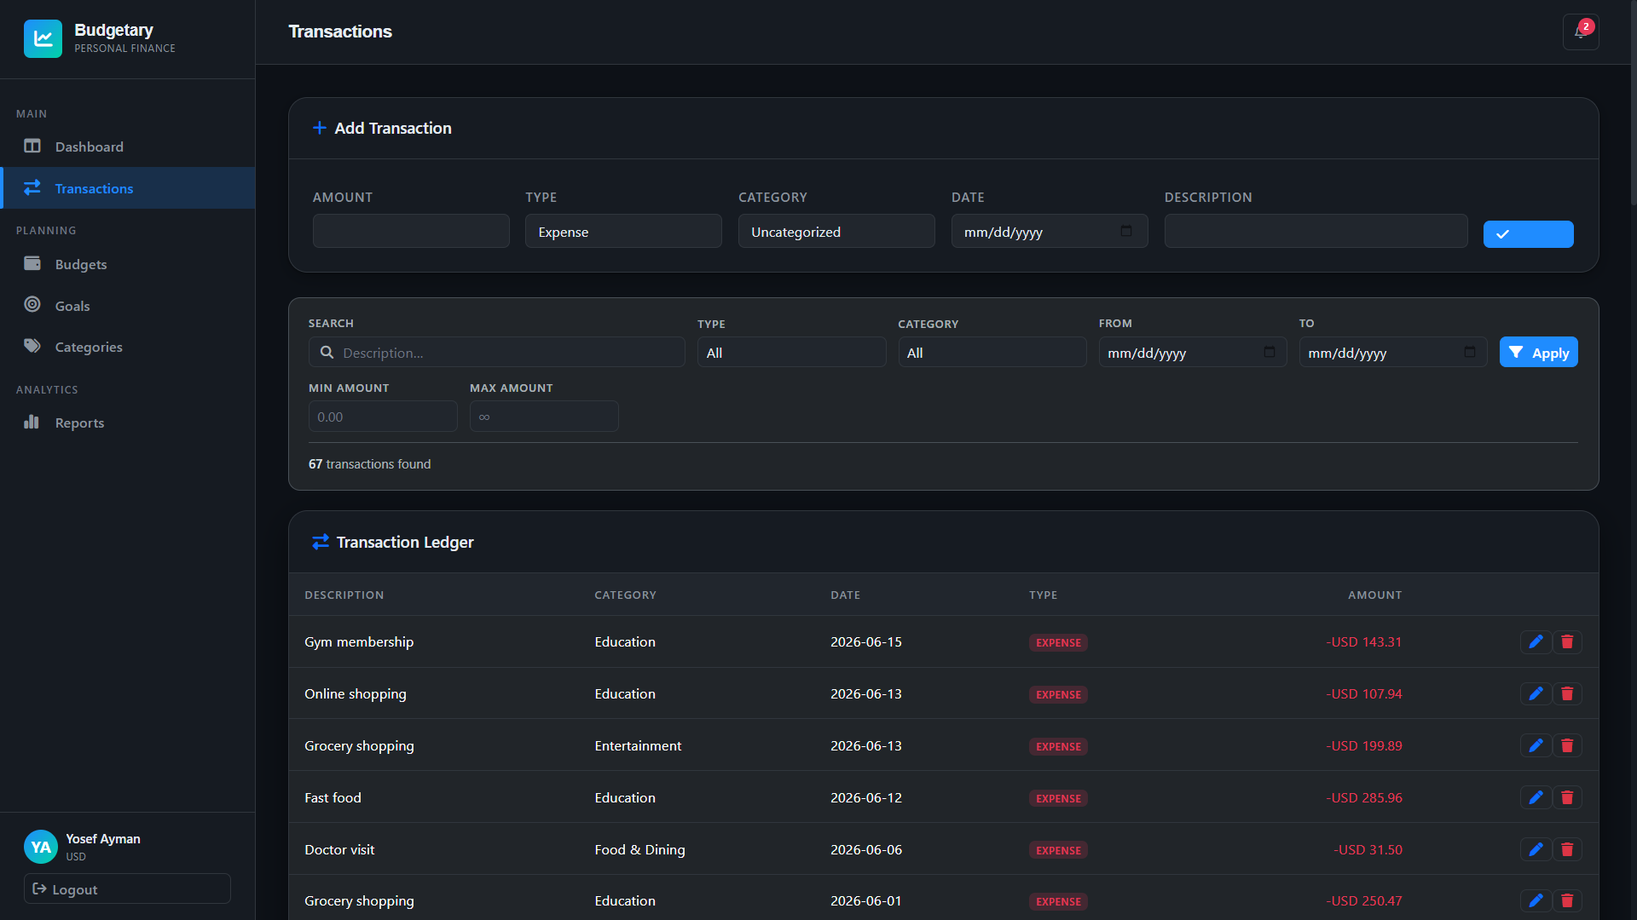Open calendar picker in To filter
The width and height of the screenshot is (1637, 920).
coord(1470,353)
